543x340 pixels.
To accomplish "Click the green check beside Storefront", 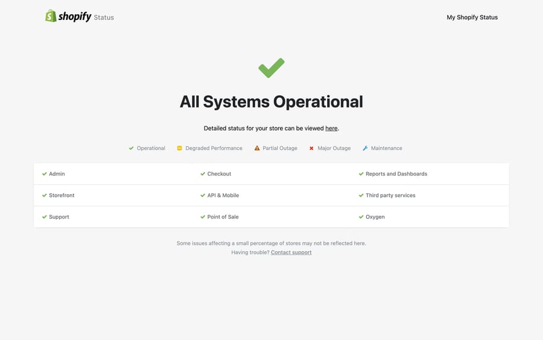I will pyautogui.click(x=44, y=196).
